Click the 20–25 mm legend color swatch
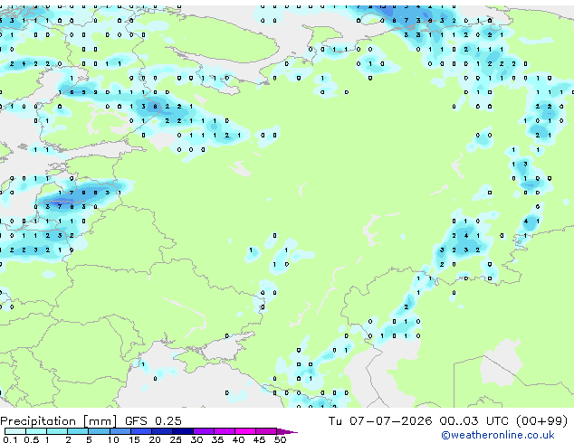 pos(161,431)
